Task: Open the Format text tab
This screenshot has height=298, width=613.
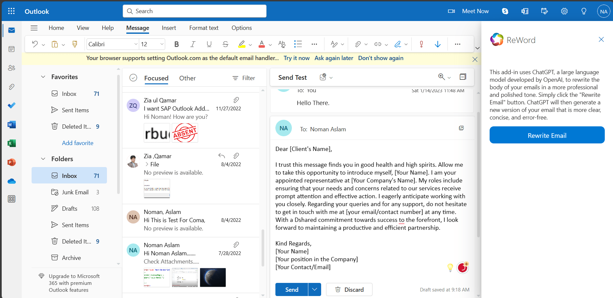Action: click(204, 28)
